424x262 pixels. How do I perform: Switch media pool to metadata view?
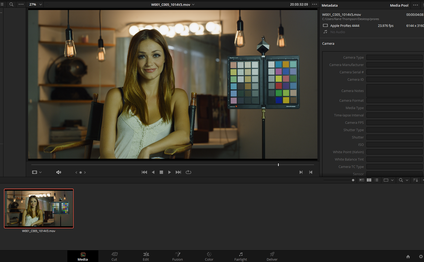(362, 180)
